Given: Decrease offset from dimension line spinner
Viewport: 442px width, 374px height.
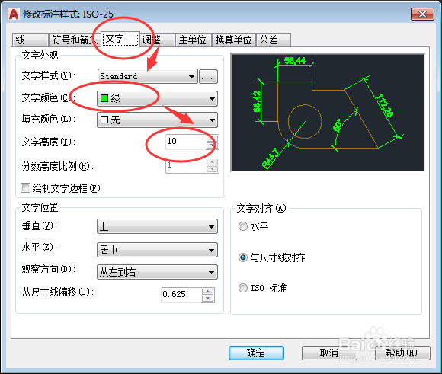Looking at the screenshot, I should point(208,299).
